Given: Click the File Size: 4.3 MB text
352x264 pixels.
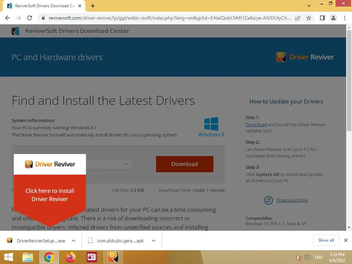Looking at the screenshot, I should [128, 190].
